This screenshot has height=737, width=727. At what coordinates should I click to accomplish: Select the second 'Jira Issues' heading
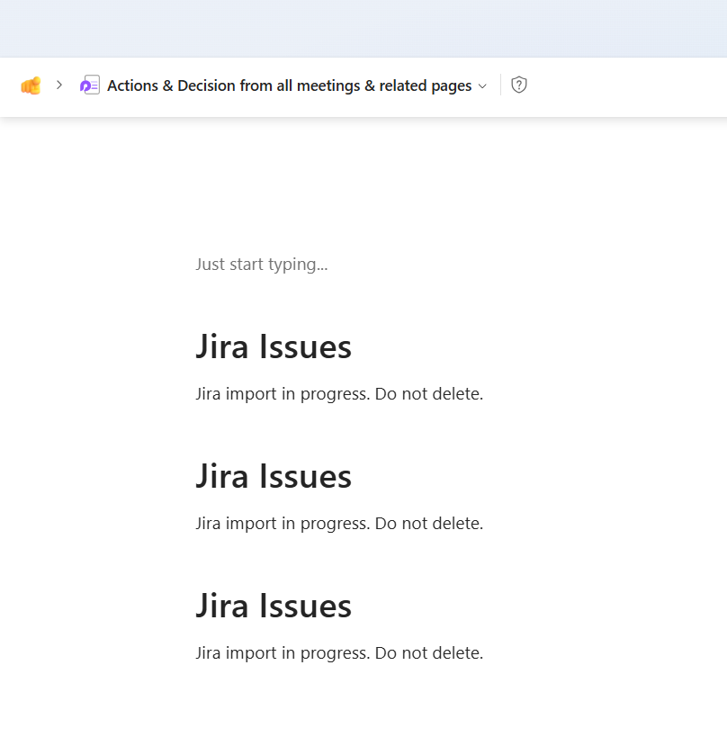pos(274,477)
